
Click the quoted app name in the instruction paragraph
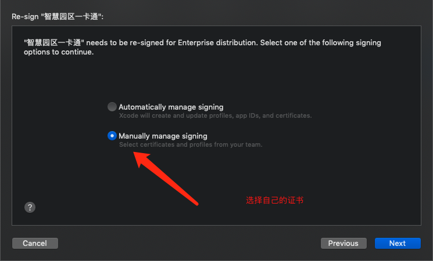click(x=55, y=43)
